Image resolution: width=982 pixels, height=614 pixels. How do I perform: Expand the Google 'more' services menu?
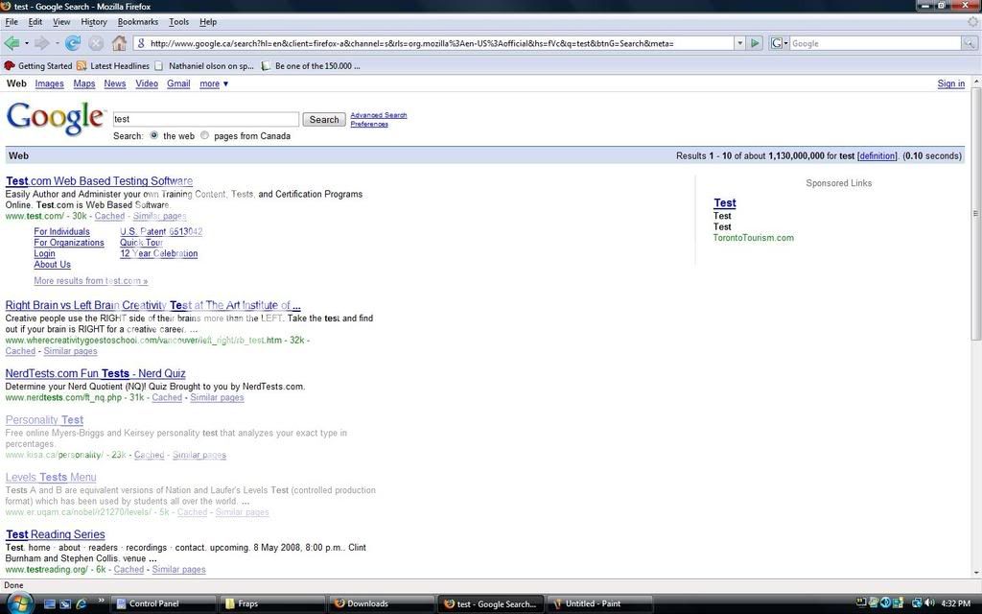click(x=214, y=83)
